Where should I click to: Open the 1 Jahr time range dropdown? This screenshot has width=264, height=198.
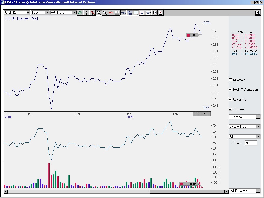(47, 13)
